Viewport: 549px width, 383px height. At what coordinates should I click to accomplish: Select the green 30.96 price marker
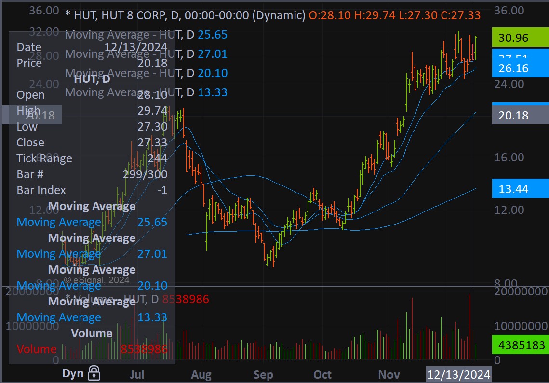[520, 38]
